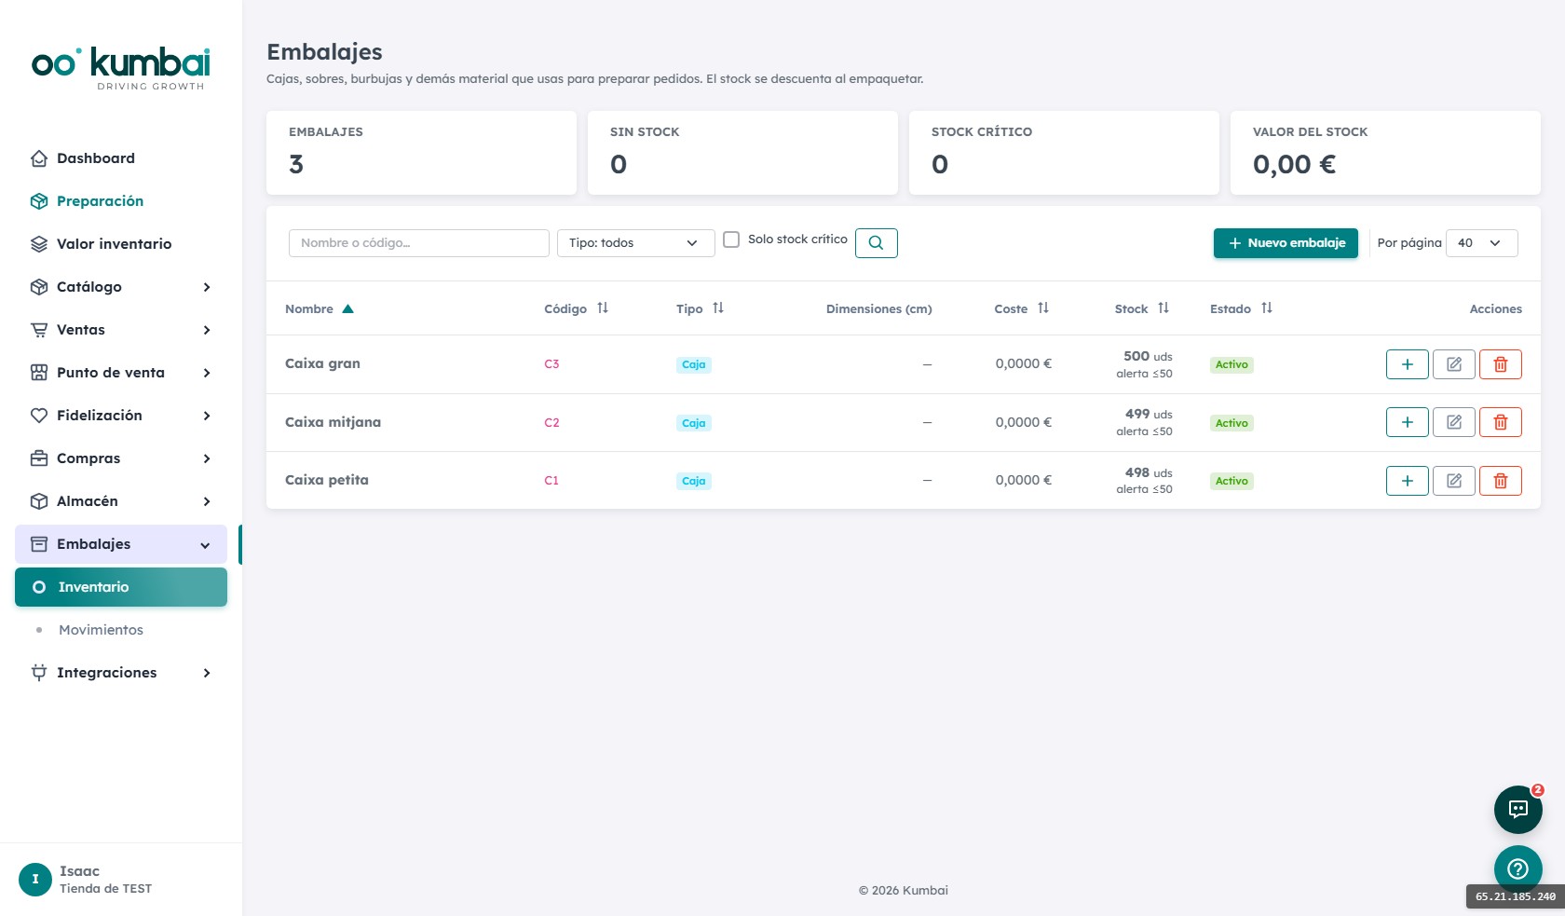Expand the Catálogo sidebar menu

(x=121, y=287)
